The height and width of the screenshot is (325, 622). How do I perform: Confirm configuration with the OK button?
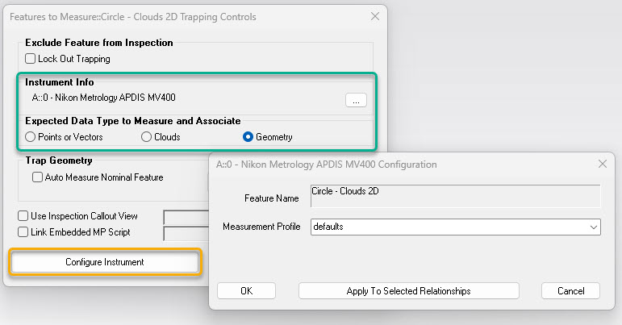(246, 291)
